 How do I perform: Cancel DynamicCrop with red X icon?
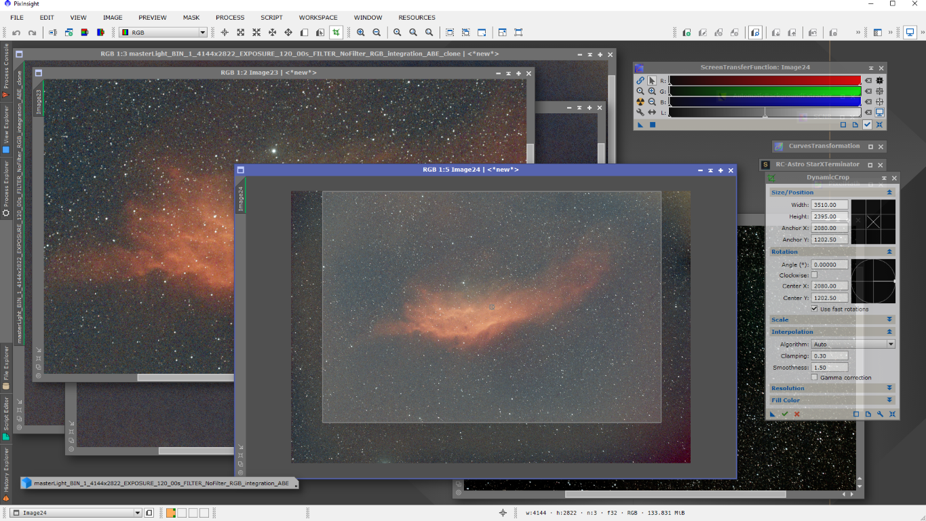pos(797,414)
